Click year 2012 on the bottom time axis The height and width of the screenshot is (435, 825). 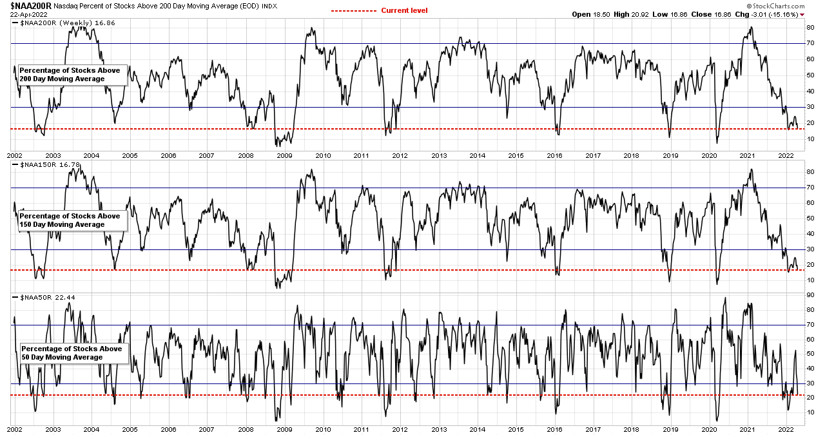400,429
